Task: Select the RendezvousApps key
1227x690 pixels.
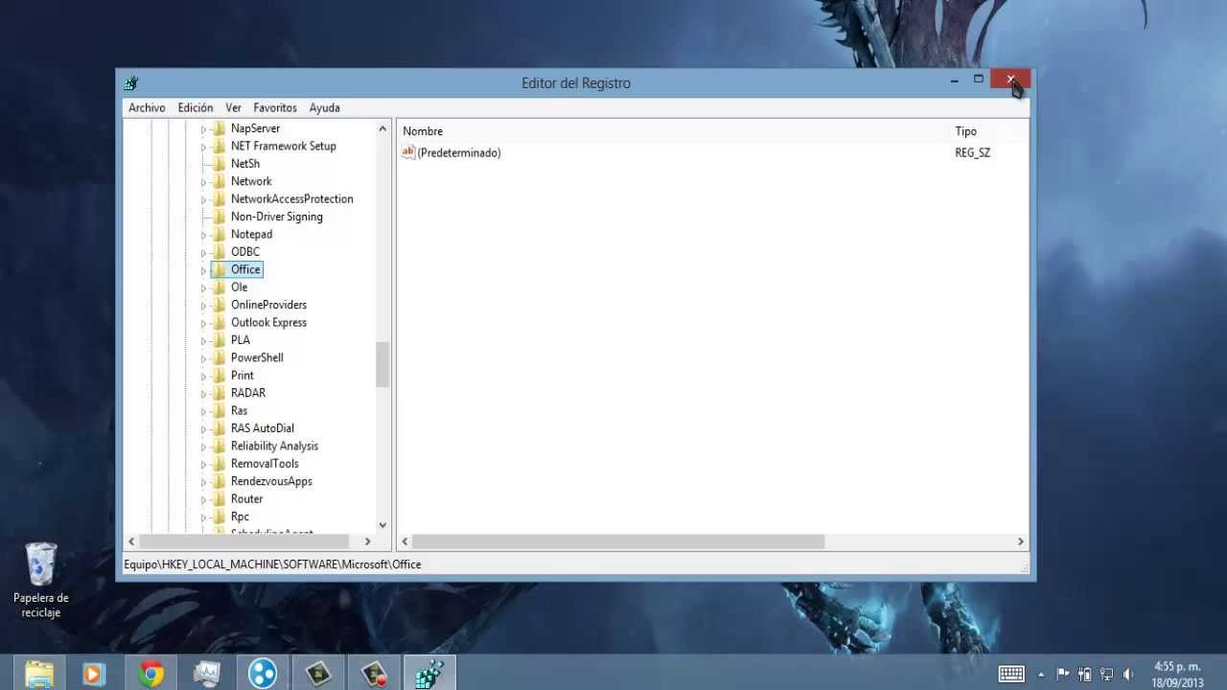Action: [x=271, y=482]
